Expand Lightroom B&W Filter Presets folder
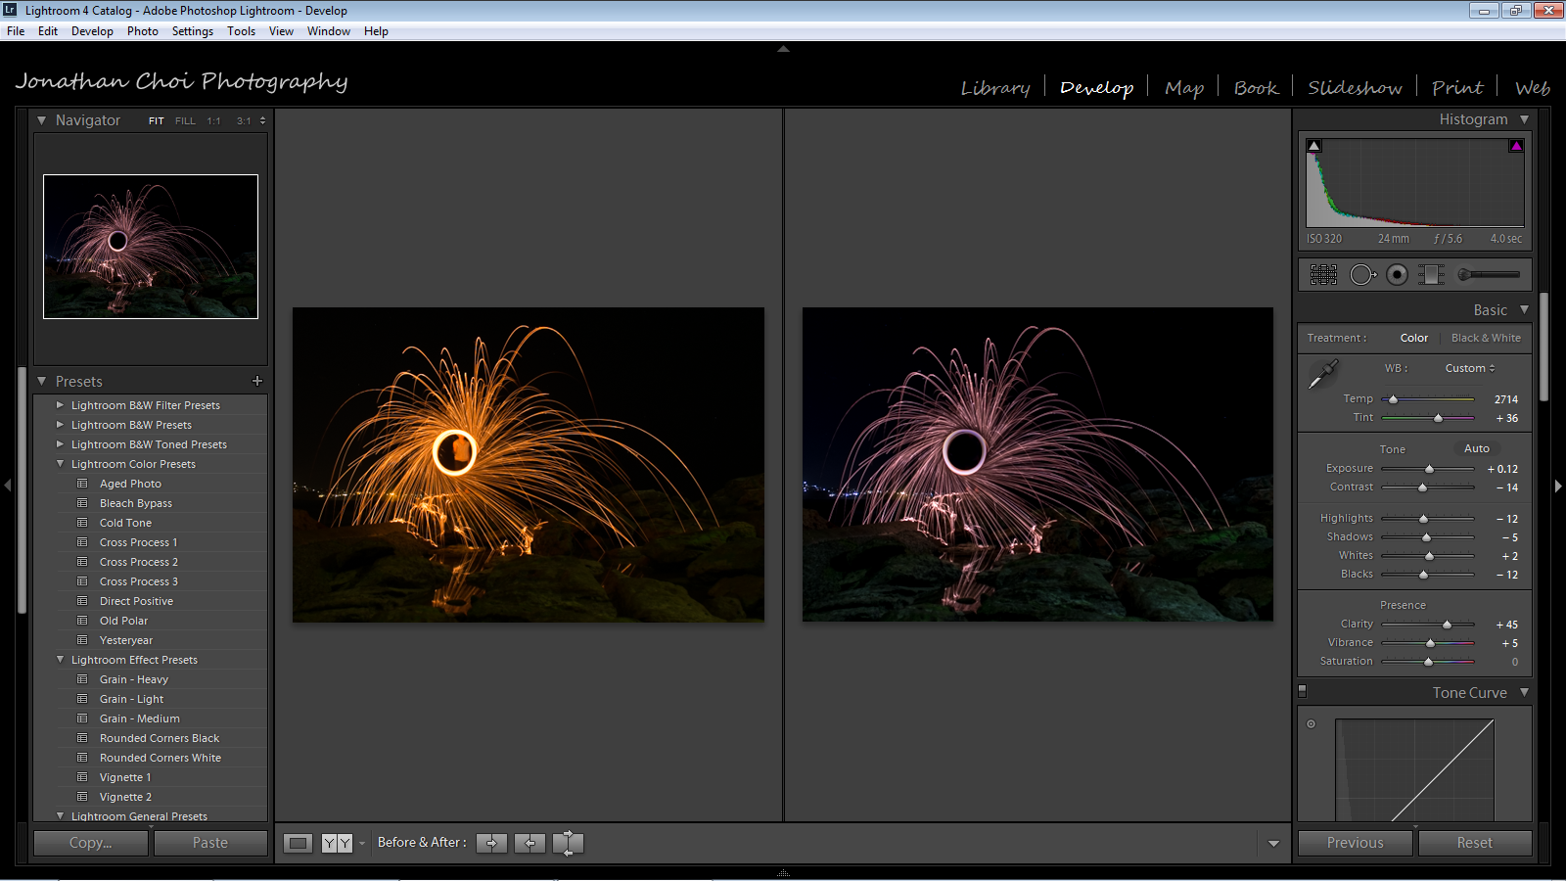 coord(60,404)
